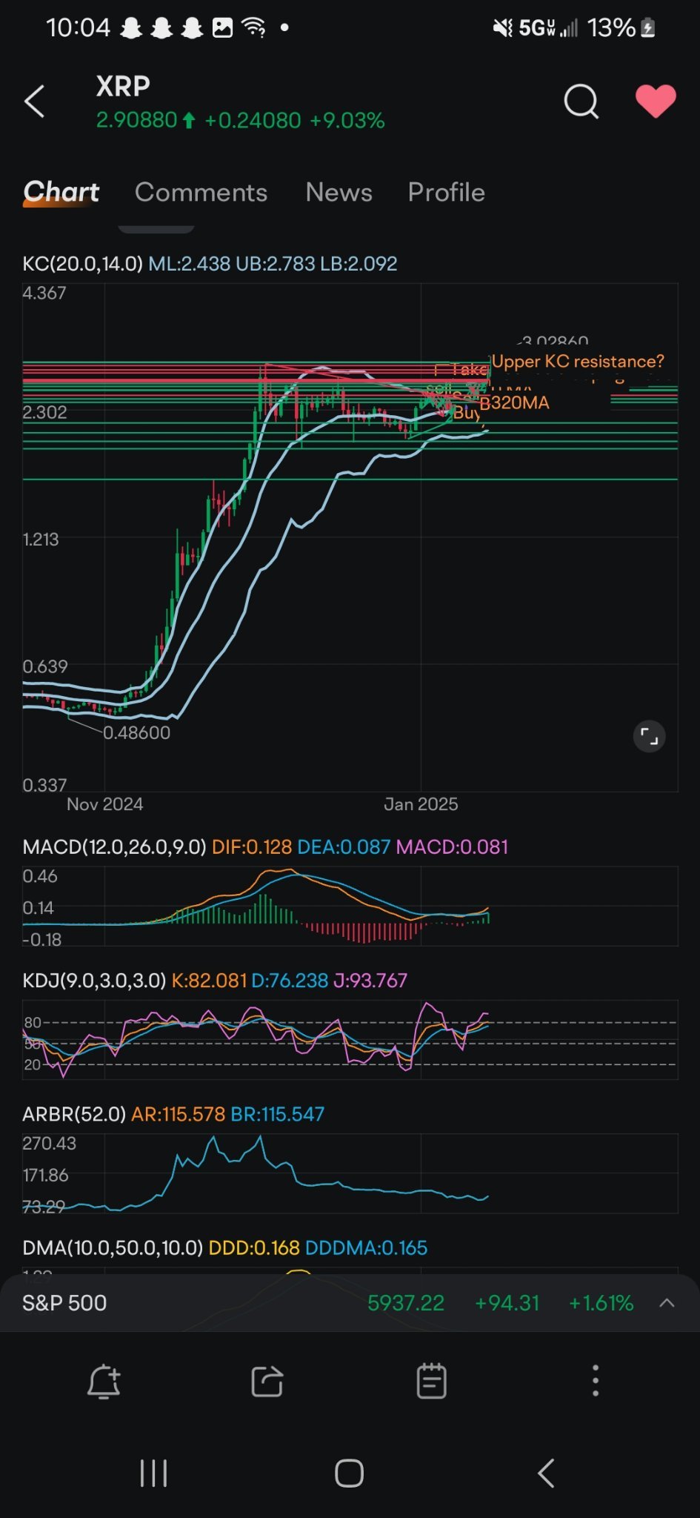Tap the share icon in bottom toolbar
This screenshot has width=700, height=1518.
[x=267, y=1382]
